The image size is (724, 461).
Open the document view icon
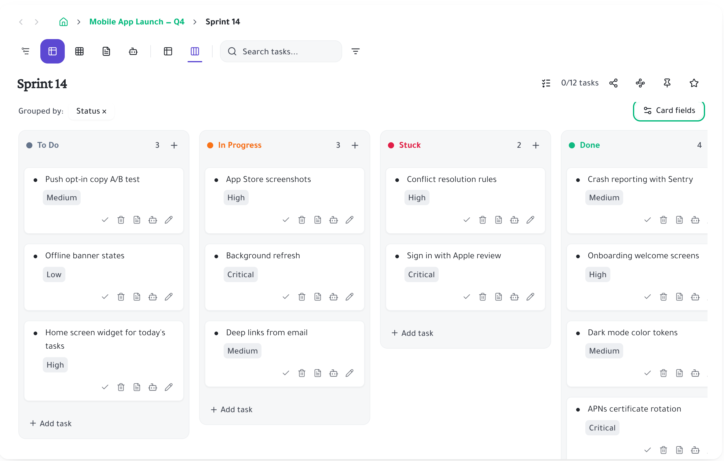click(106, 51)
